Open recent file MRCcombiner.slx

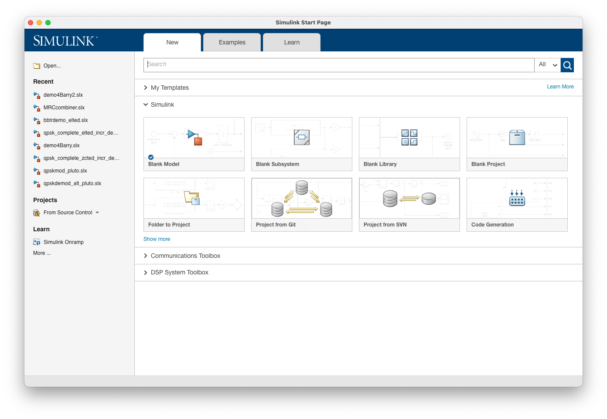pyautogui.click(x=64, y=108)
